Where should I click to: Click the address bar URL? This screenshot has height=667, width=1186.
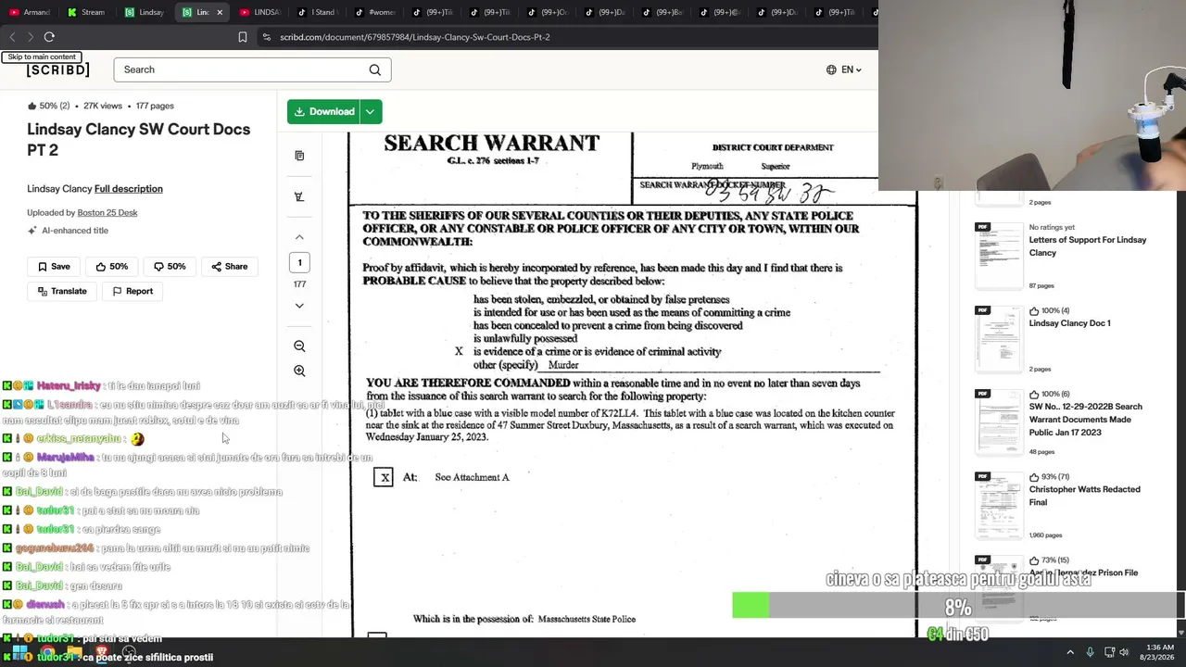415,37
